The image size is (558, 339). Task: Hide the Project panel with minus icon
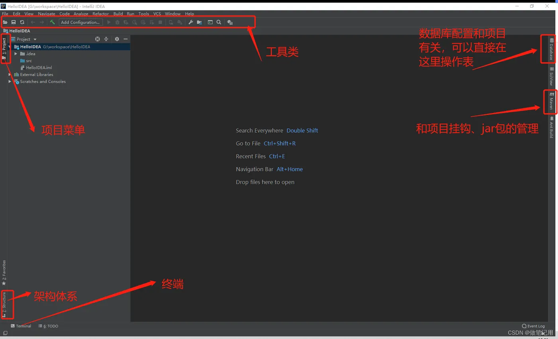[x=126, y=39]
